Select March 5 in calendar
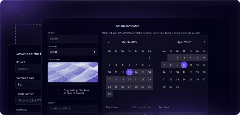240x115 pixels. (123, 65)
